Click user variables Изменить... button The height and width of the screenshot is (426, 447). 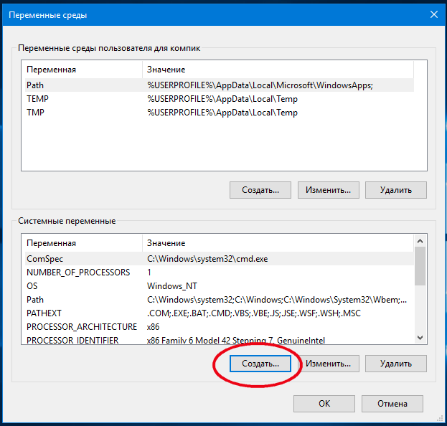[x=328, y=190]
